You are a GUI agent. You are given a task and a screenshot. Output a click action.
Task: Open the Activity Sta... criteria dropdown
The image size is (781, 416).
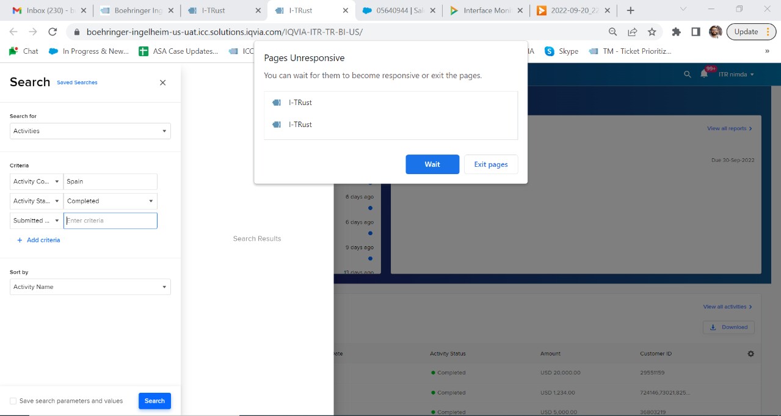pos(37,201)
